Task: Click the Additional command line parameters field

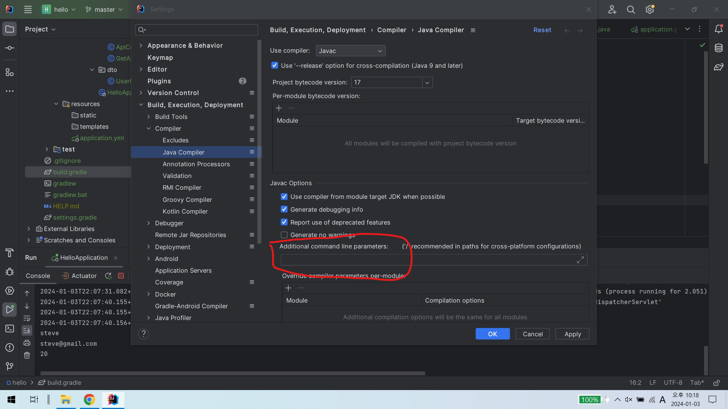Action: (434, 260)
